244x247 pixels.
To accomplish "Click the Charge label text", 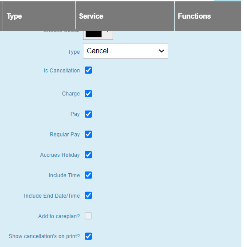I will tap(71, 94).
